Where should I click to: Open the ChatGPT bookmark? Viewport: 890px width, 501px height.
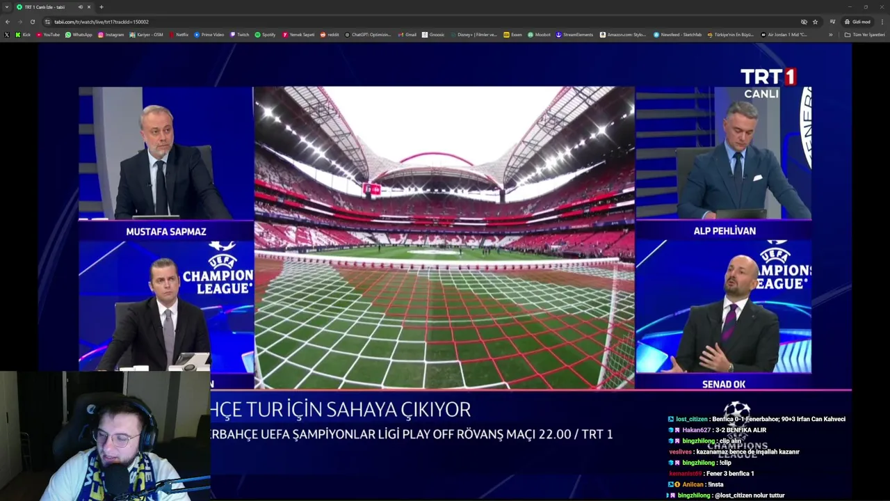368,35
